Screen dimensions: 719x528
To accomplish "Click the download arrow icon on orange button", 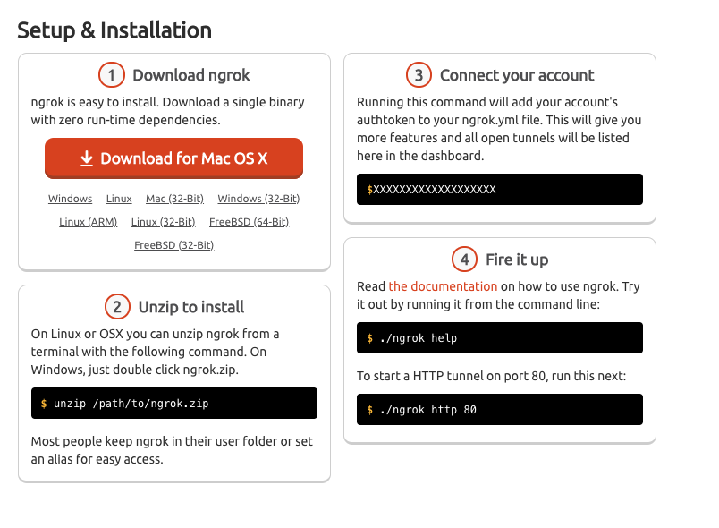I will tap(87, 158).
